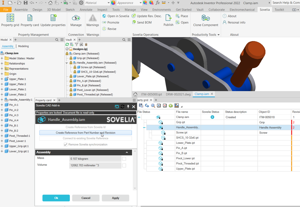This screenshot has width=300, height=207.
Task: Switch to the Assemble ribbon tab
Action: [21, 10]
